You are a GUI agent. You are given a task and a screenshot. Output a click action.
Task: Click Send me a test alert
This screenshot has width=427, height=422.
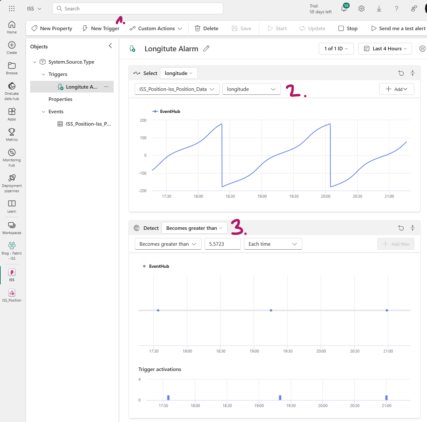pos(397,28)
